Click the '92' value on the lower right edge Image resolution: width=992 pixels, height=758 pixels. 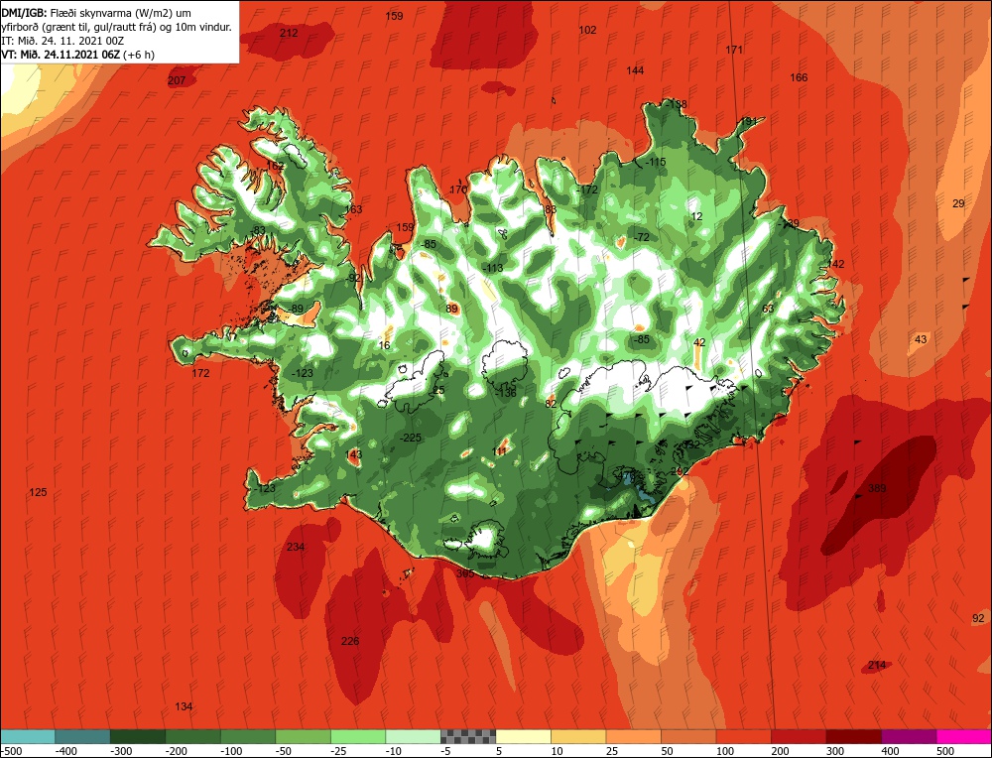tap(979, 619)
